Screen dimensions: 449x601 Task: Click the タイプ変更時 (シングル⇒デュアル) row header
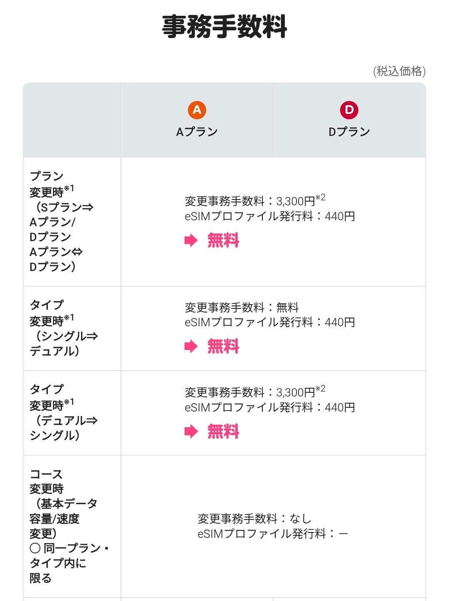[x=63, y=328]
